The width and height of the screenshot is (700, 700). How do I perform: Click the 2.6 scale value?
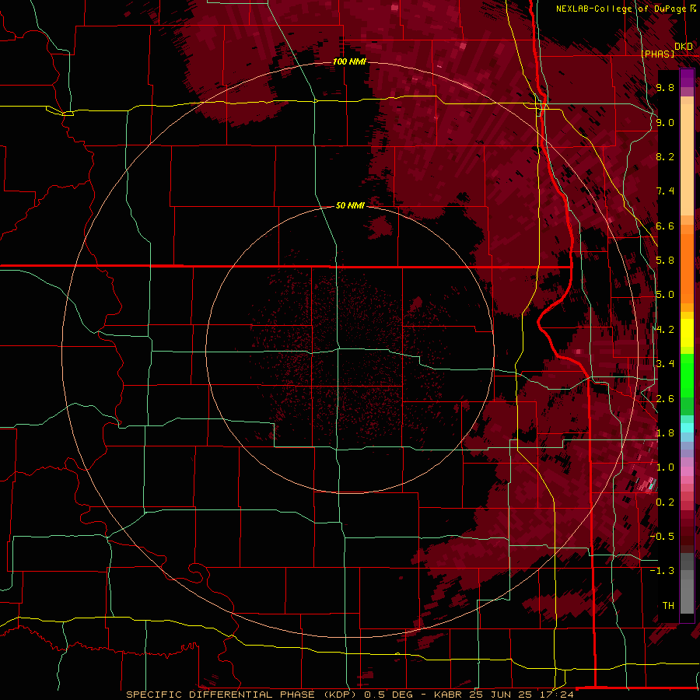coord(665,399)
